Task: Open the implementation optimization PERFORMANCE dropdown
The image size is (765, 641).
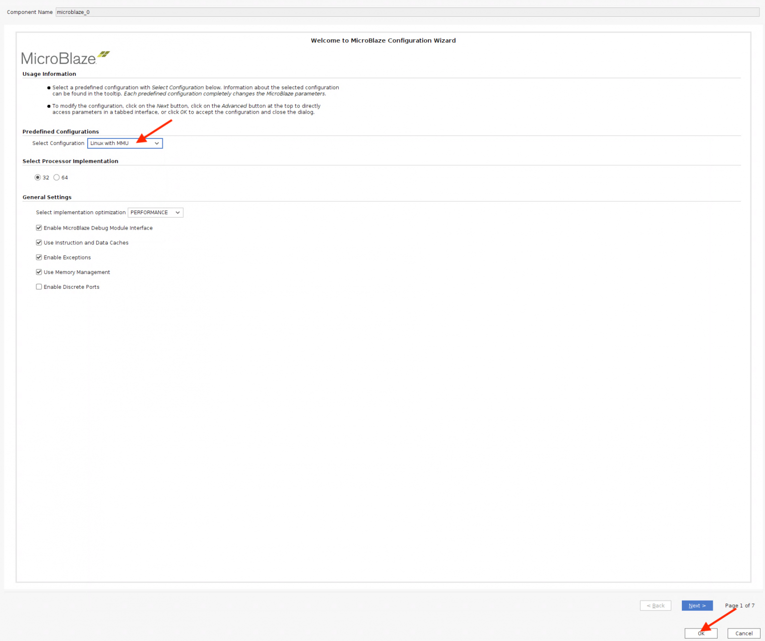Action: tap(155, 213)
